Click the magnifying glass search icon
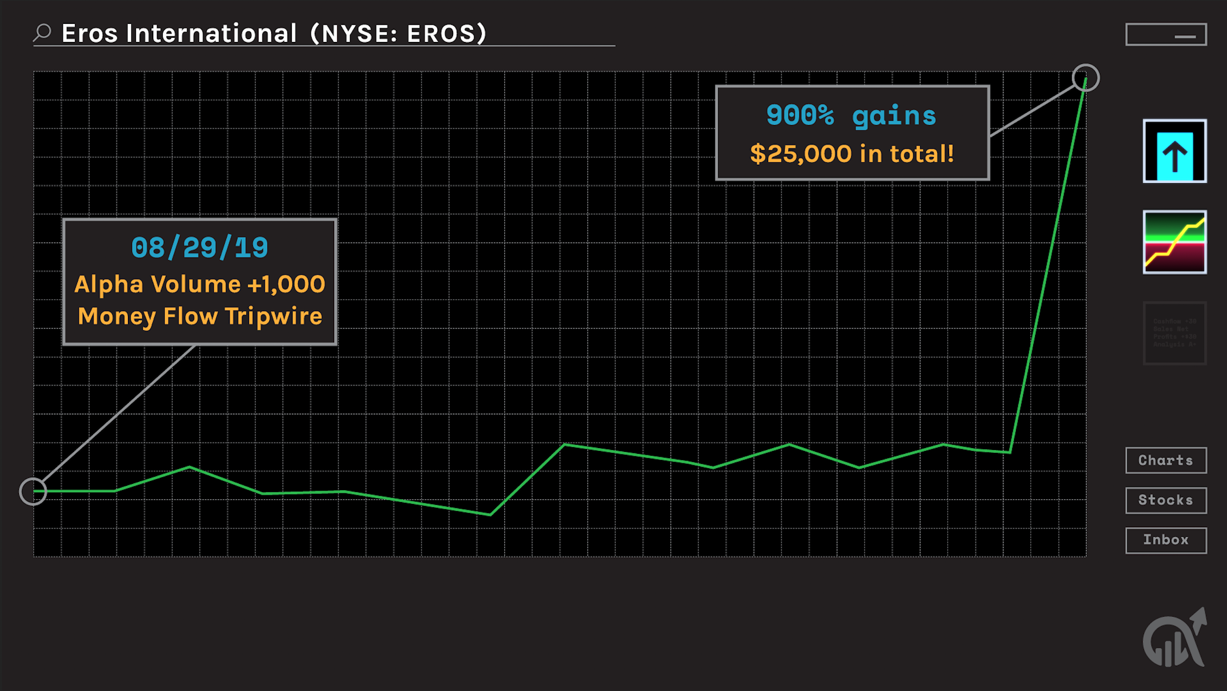Screen dimensions: 1227x691 tap(43, 33)
